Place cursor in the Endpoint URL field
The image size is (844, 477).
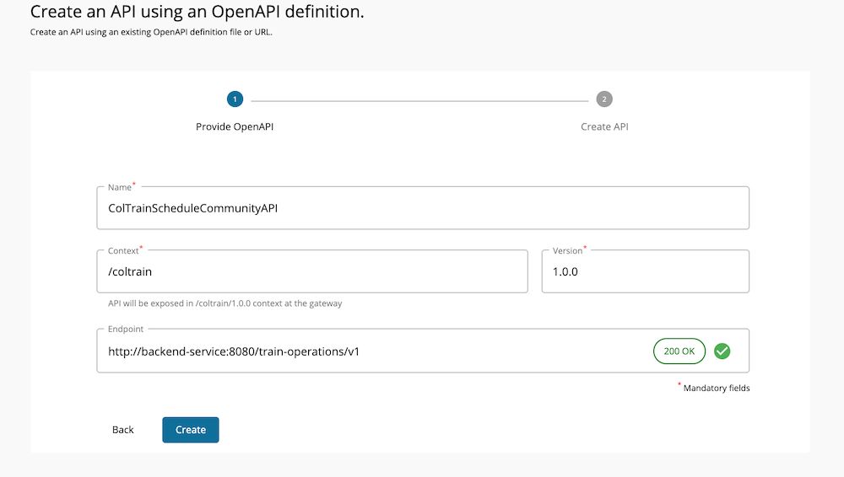[x=371, y=351]
